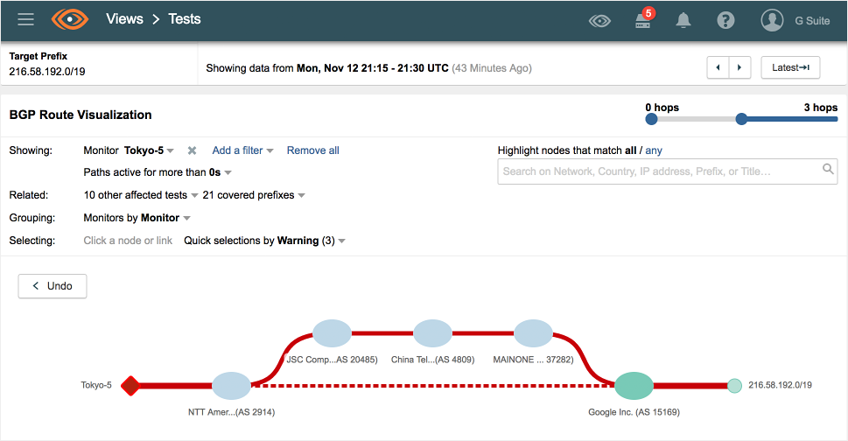Expand Grouping Monitors by Monitor dropdown

[187, 218]
